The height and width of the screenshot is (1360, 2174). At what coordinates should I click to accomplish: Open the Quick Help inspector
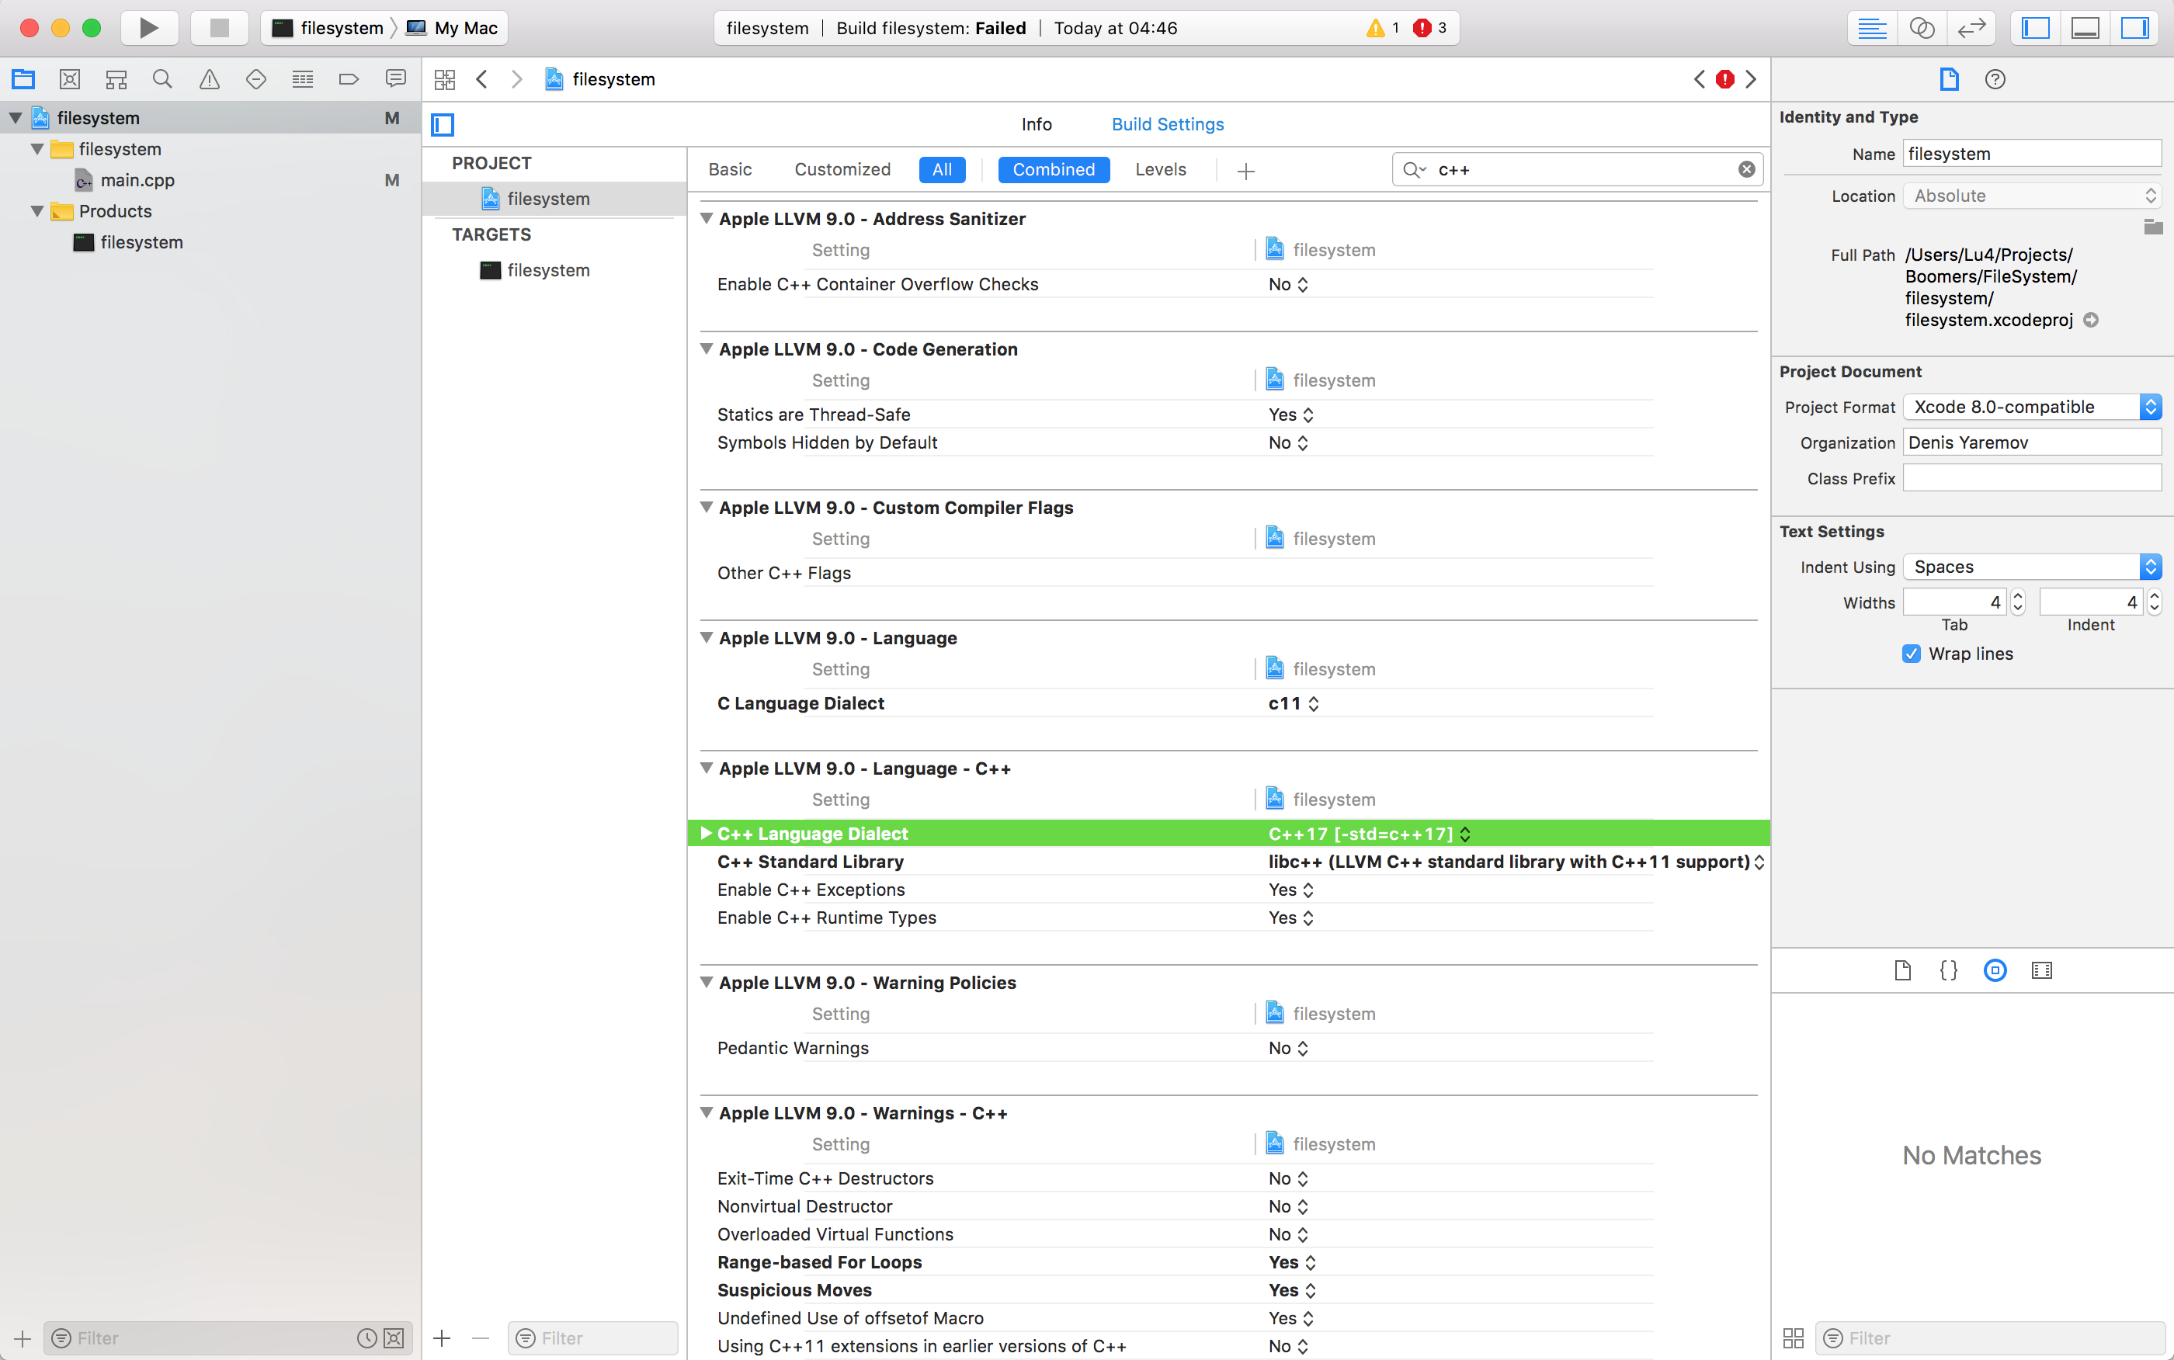(x=1994, y=79)
